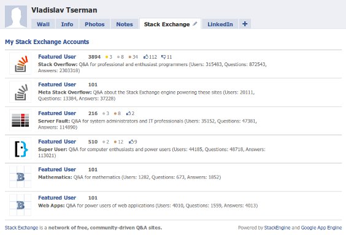The height and width of the screenshot is (235, 346).
Task: Click the Mathematics site logo icon
Action: [20, 177]
